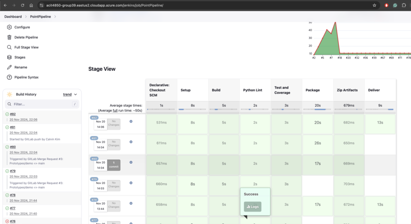Click the Full Stage View magnifier icon
This screenshot has height=224, width=411.
tap(9, 48)
